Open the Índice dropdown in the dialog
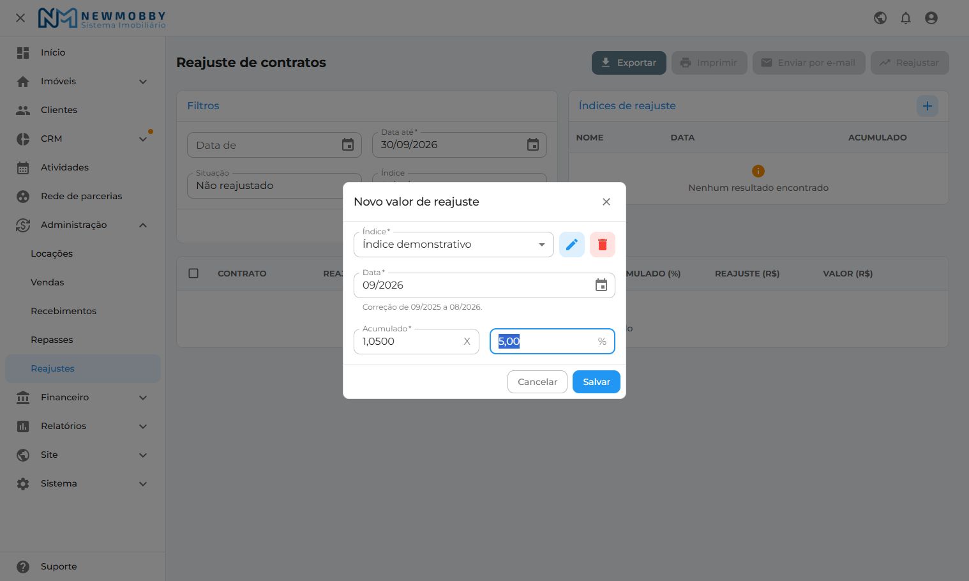Screen dimensions: 969x581 coord(454,245)
